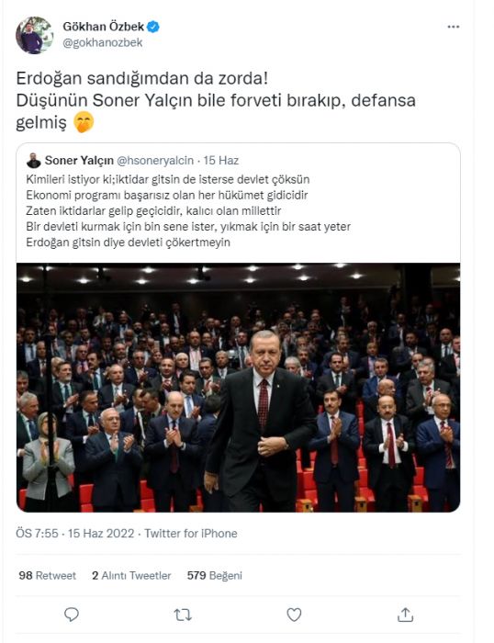Image resolution: width=494 pixels, height=643 pixels.
Task: Click Soner Yalçın's small avatar
Action: pyautogui.click(x=34, y=161)
